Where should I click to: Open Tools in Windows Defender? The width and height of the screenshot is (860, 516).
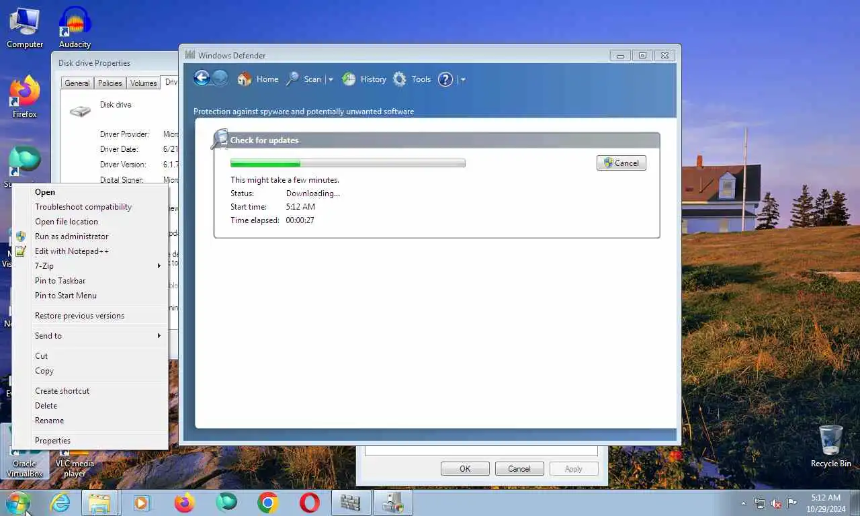(x=412, y=79)
